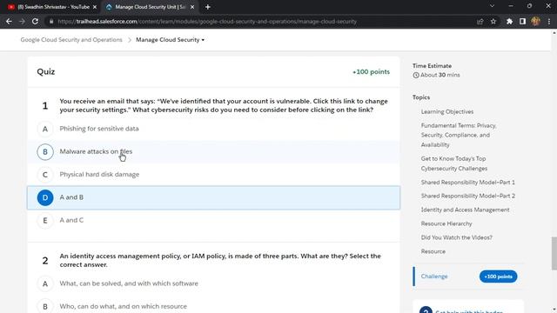The image size is (557, 313).
Task: Open the Chrome profile avatar
Action: click(x=536, y=21)
